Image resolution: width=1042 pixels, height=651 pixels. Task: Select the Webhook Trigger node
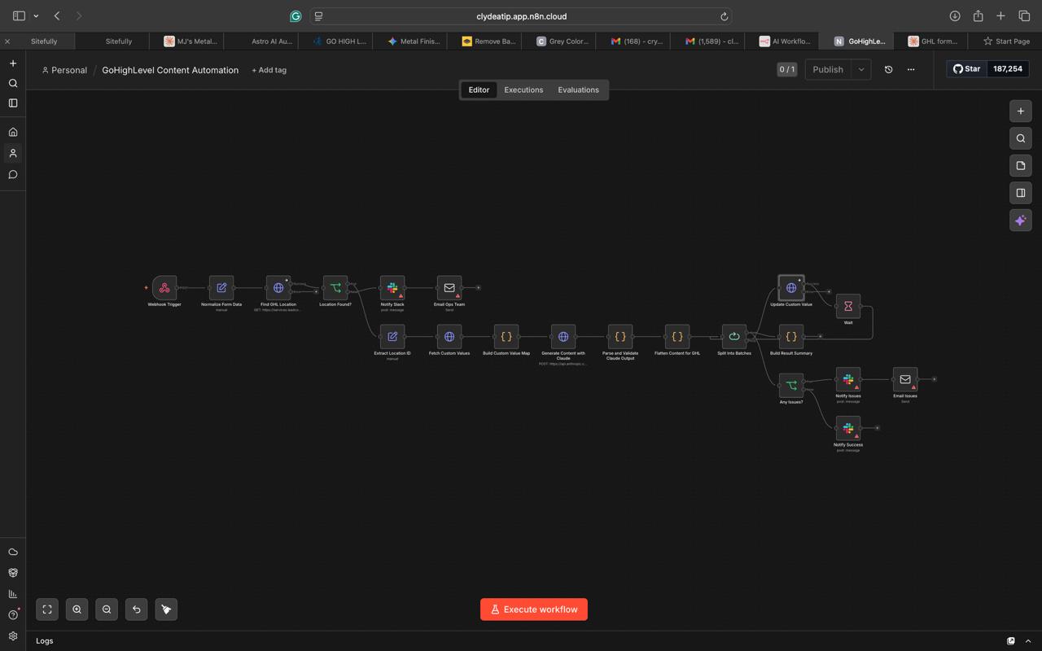coord(164,288)
